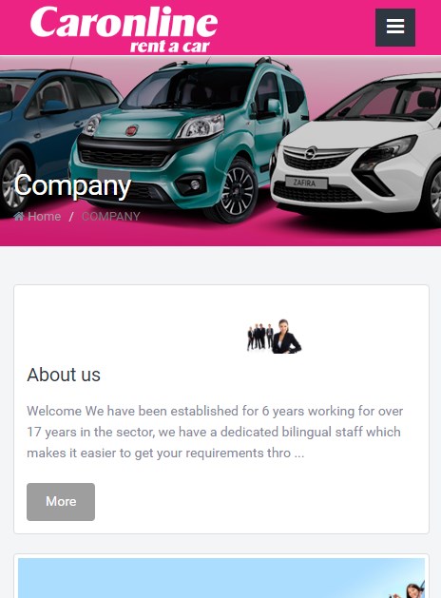Click the teal Fiat van in the banner
The height and width of the screenshot is (598, 441).
pos(189,139)
